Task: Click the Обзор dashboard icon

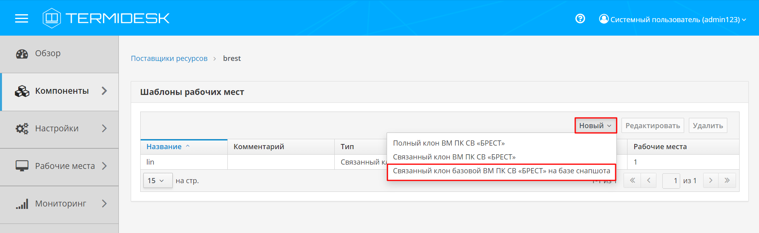Action: (22, 54)
